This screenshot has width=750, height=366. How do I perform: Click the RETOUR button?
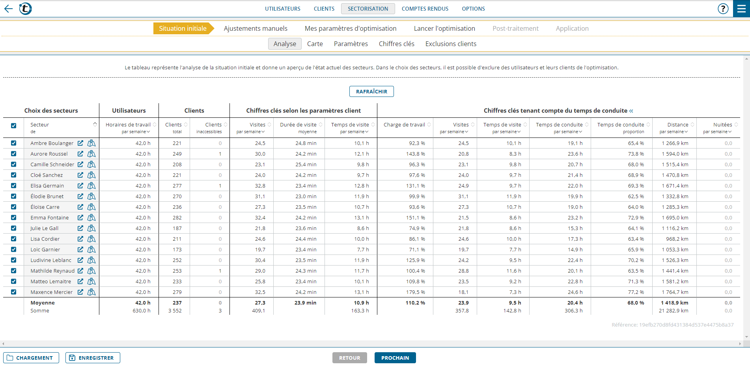click(350, 358)
